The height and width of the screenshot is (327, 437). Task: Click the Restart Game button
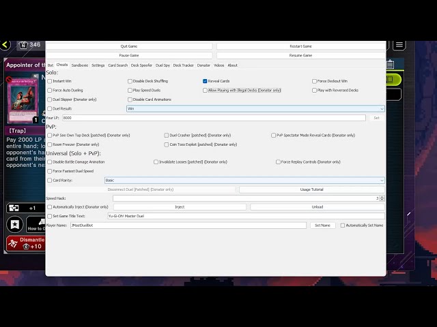(x=300, y=46)
